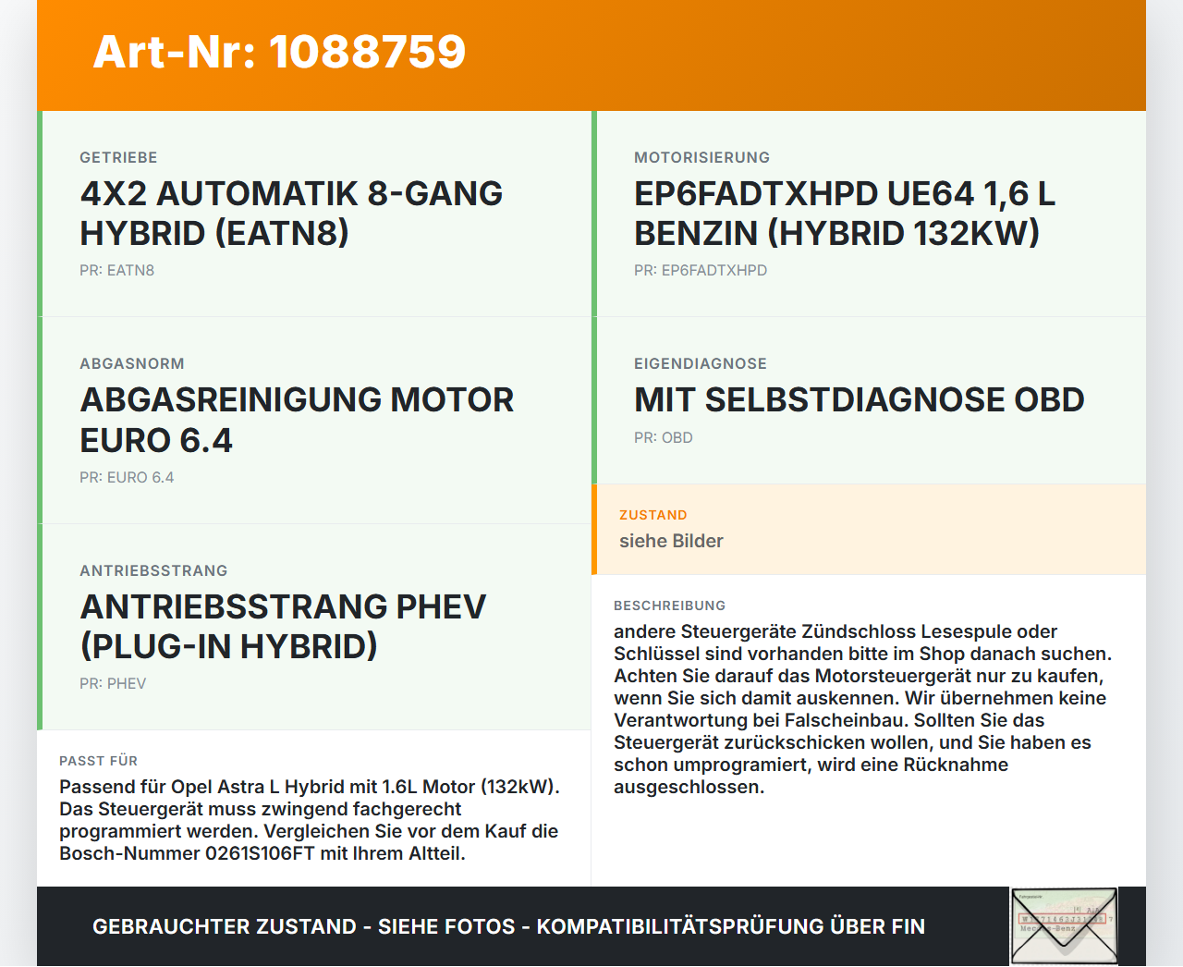1183x967 pixels.
Task: Click the Art-Nr: 1088759 heading
Action: tap(279, 52)
